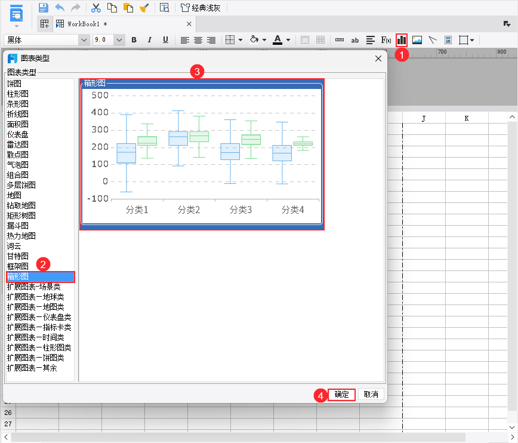
Task: Click the insert chart icon
Action: point(402,40)
